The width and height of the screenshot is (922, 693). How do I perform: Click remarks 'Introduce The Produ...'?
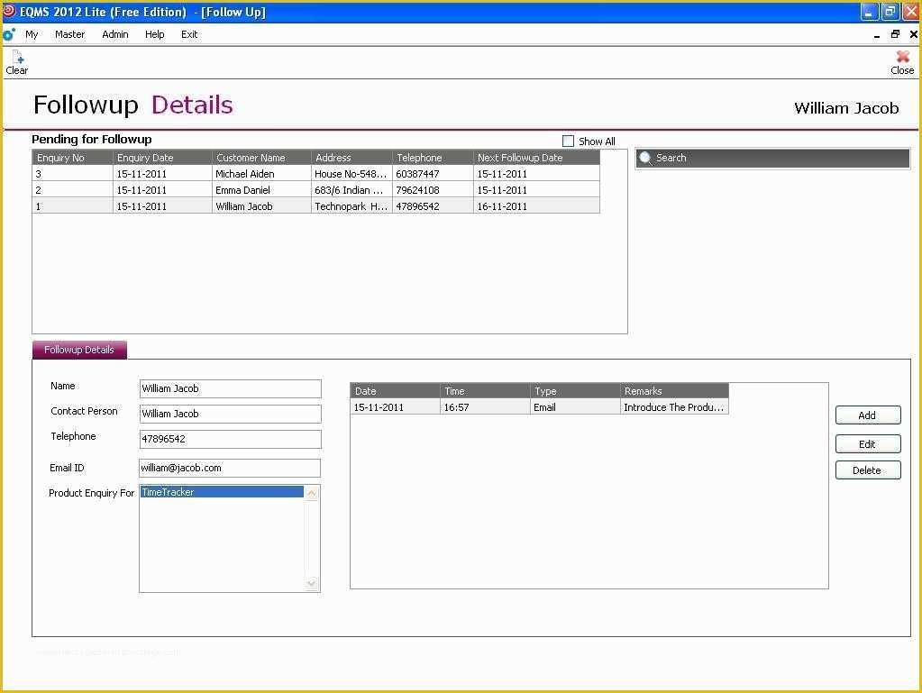[x=674, y=407]
